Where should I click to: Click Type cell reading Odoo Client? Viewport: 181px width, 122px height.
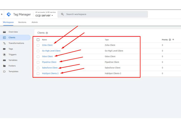click(x=110, y=56)
